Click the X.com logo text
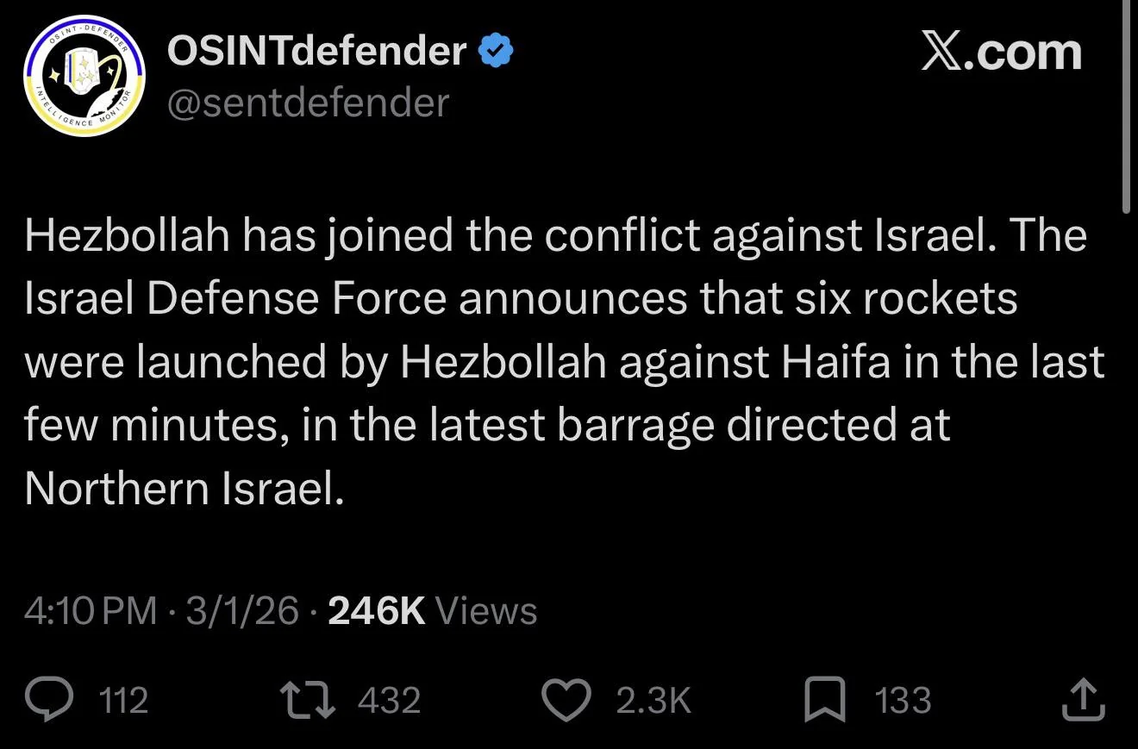Image resolution: width=1138 pixels, height=749 pixels. (x=1001, y=53)
